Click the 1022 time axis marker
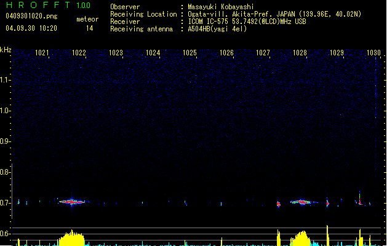This screenshot has width=387, height=246. 79,53
